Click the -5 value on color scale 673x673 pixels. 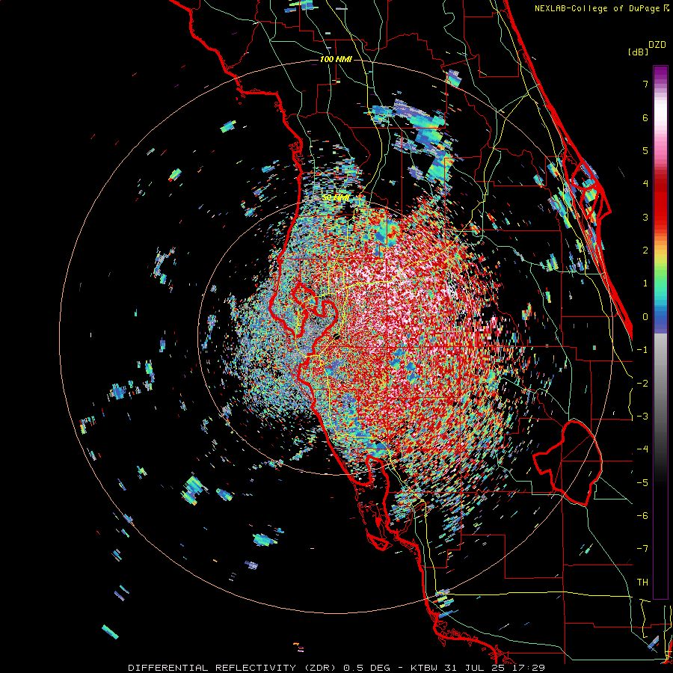642,483
